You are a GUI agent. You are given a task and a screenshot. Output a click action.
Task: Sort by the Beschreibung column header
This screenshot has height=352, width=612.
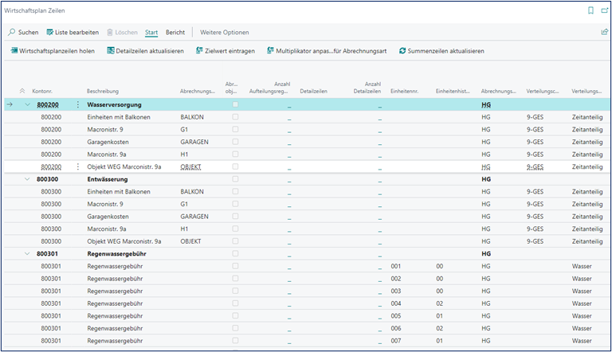(x=104, y=92)
